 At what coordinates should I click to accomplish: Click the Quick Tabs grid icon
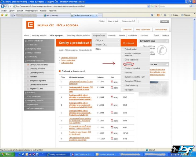click(12, 15)
